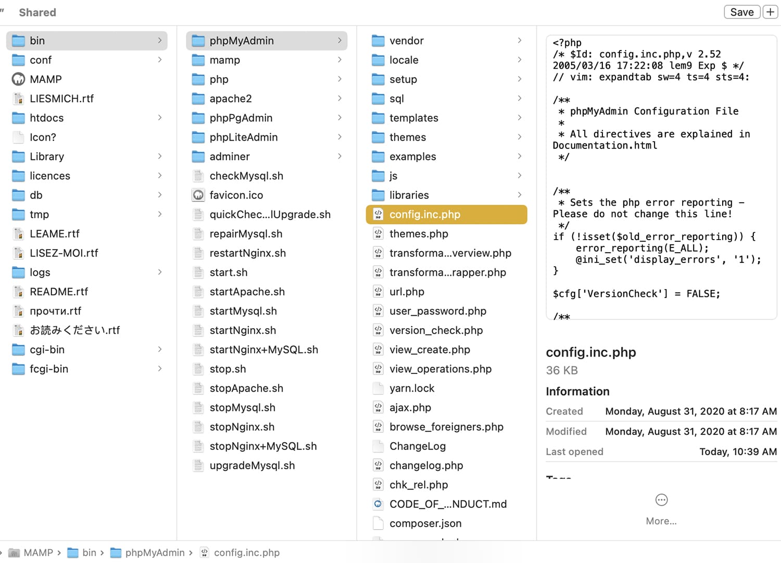The height and width of the screenshot is (563, 781).
Task: Click the More... link below the Tags area
Action: pyautogui.click(x=661, y=521)
